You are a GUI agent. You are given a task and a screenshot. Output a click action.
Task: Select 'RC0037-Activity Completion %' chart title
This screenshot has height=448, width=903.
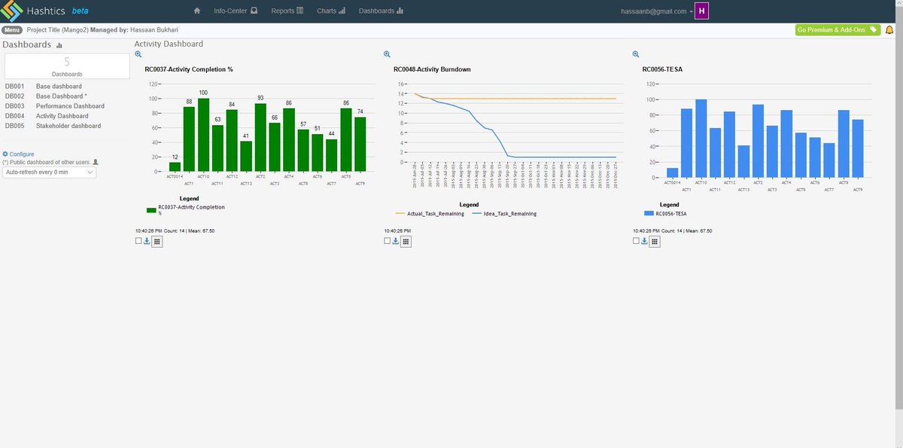(189, 69)
